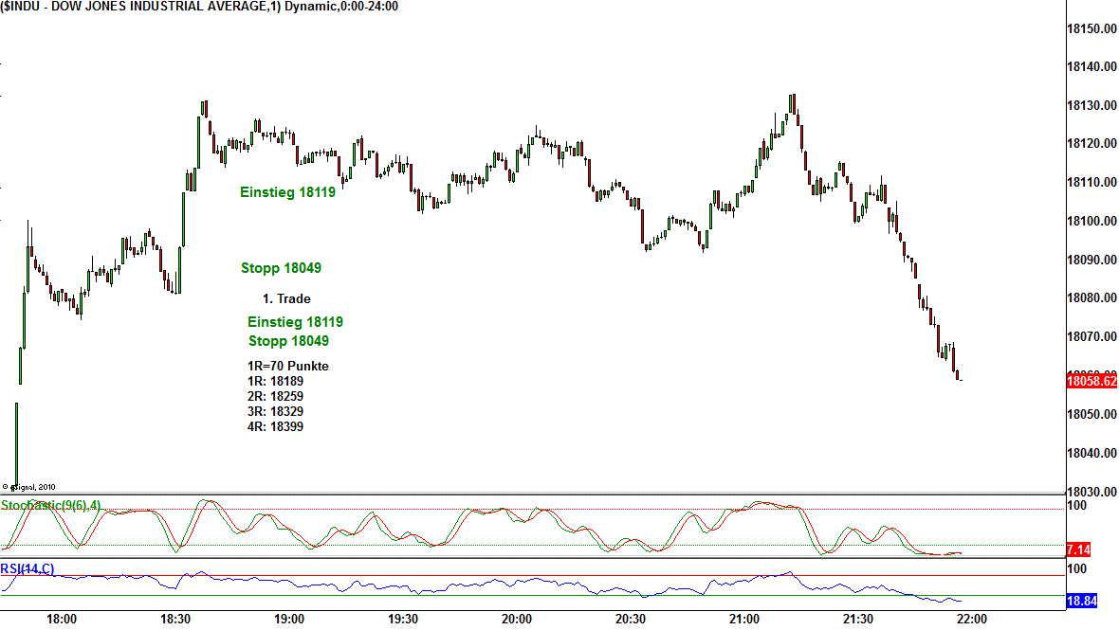This screenshot has height=630, width=1119.
Task: Click the Einstieg 18119 label directly under '1. Trade'
Action: 295,322
